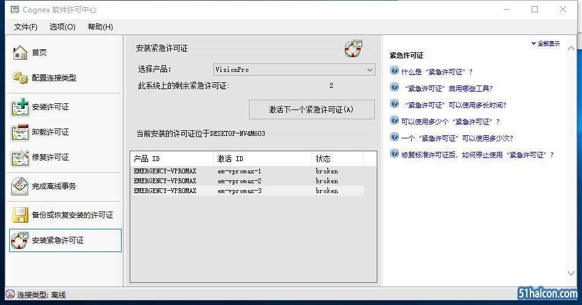582x305 pixels.
Task: Open 配置连接类型 page
Action: pos(54,77)
